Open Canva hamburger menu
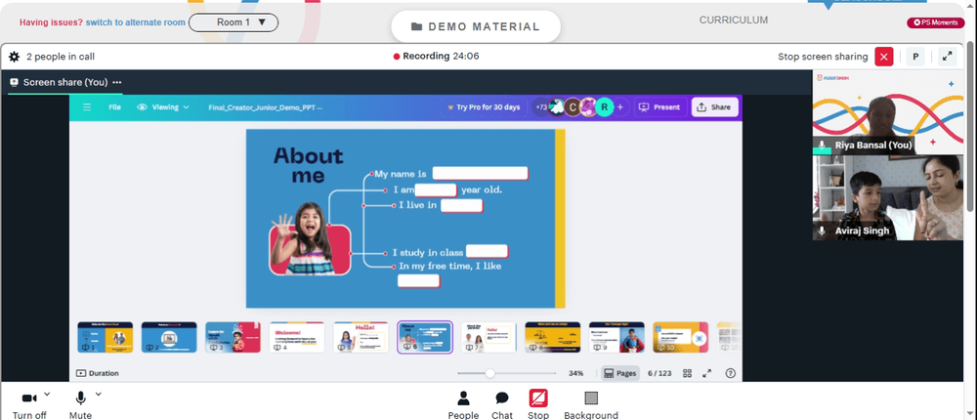This screenshot has width=977, height=420. click(x=87, y=107)
